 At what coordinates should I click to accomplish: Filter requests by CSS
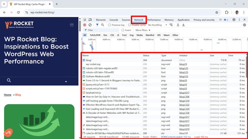click(112, 35)
